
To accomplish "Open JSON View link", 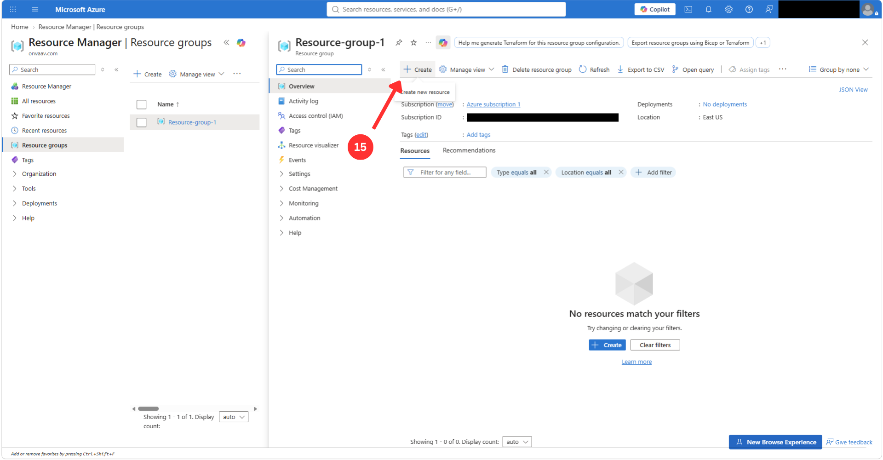I will point(853,90).
